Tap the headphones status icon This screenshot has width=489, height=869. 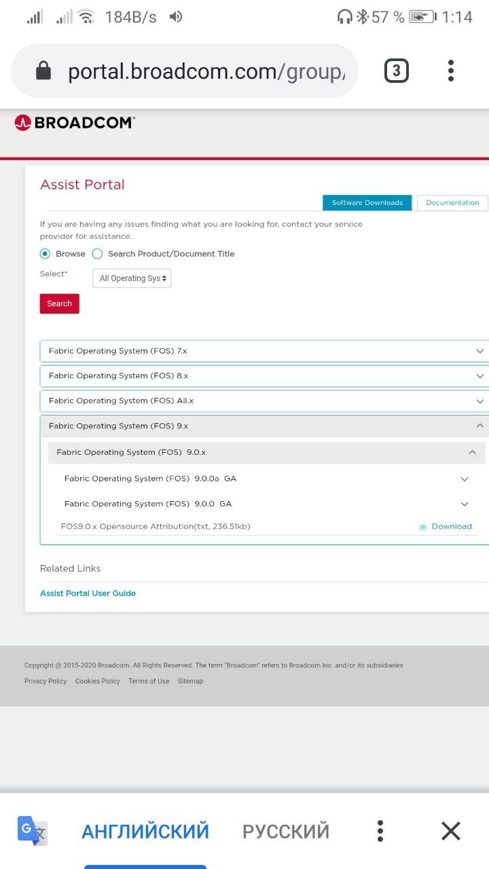click(345, 17)
